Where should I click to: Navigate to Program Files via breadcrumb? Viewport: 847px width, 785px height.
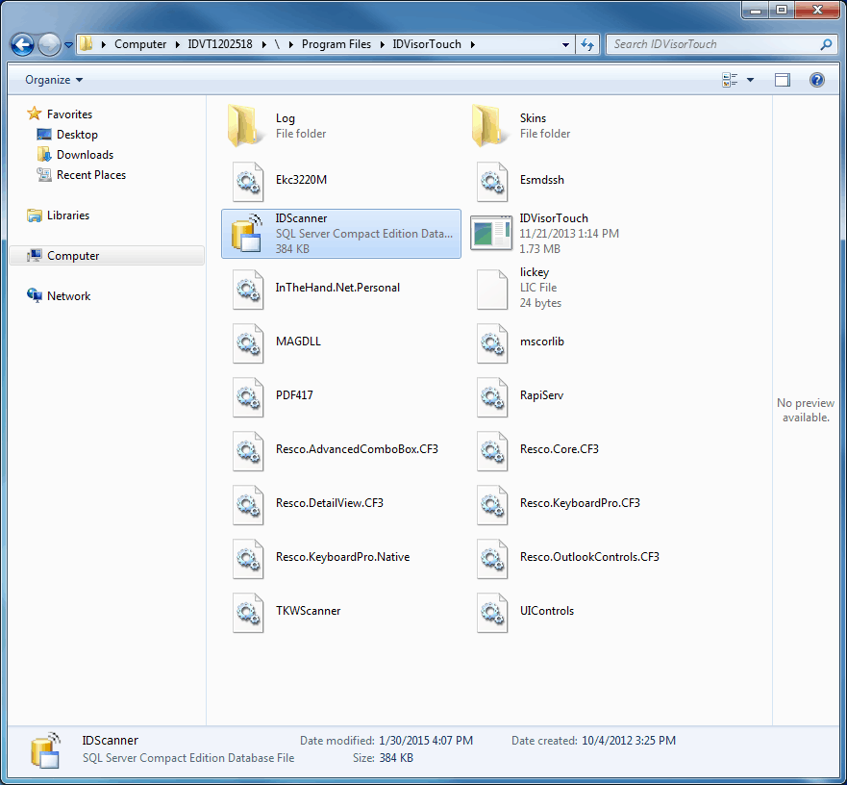click(336, 44)
